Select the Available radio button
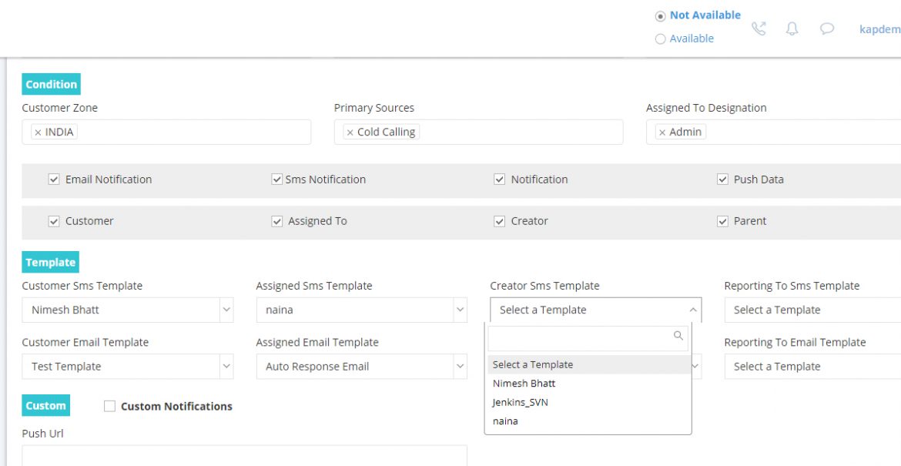 click(660, 39)
